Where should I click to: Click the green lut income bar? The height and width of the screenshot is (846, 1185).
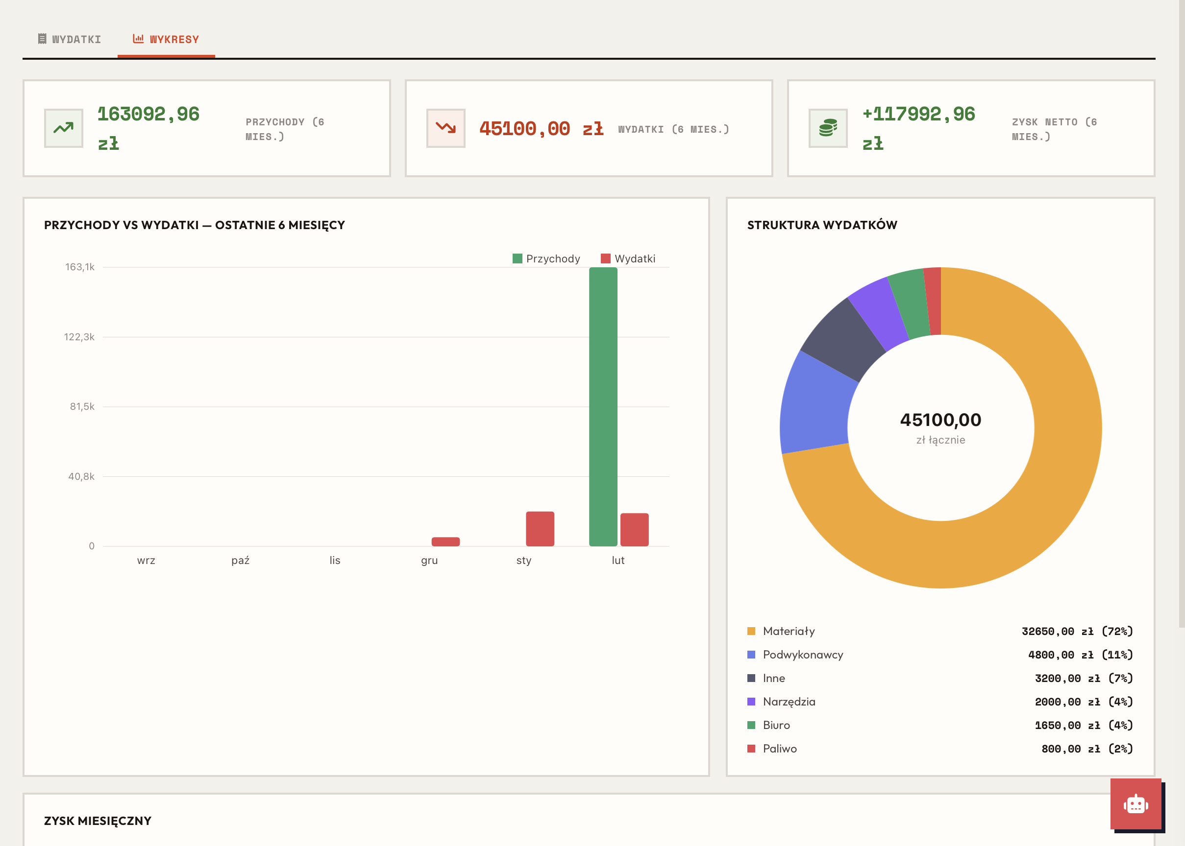603,406
